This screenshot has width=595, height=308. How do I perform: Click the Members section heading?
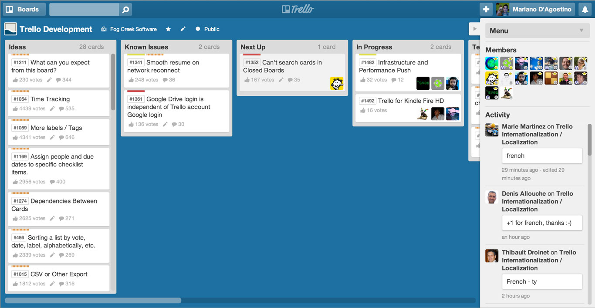pyautogui.click(x=501, y=50)
